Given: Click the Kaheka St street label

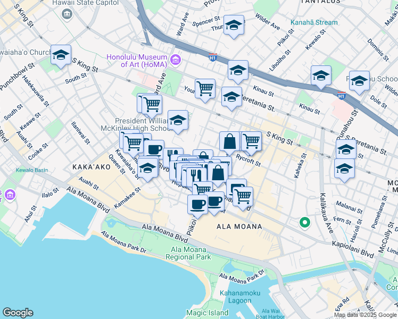Looking at the screenshot, I should pos(301,165).
